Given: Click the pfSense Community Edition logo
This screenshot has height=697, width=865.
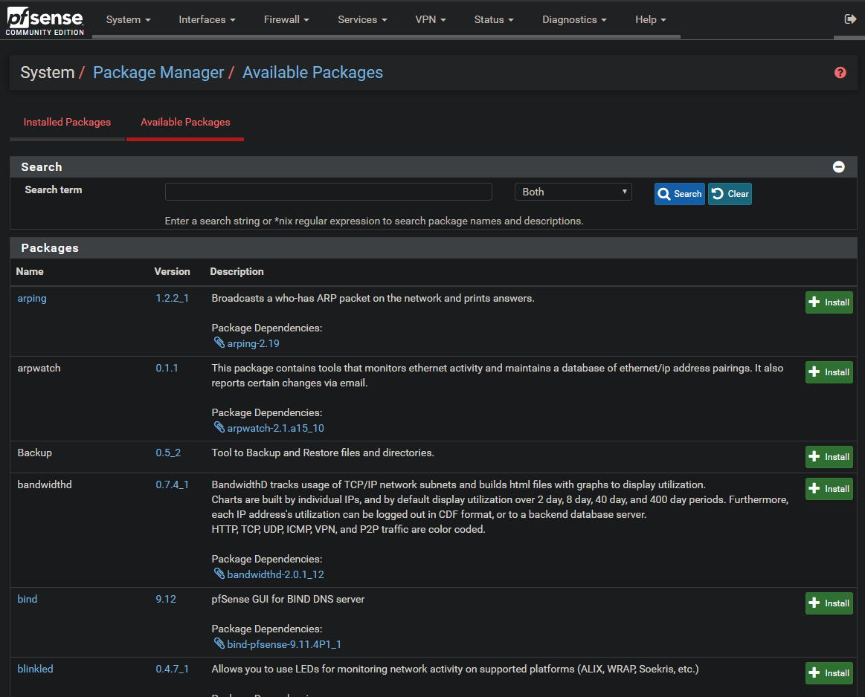Looking at the screenshot, I should click(x=45, y=22).
